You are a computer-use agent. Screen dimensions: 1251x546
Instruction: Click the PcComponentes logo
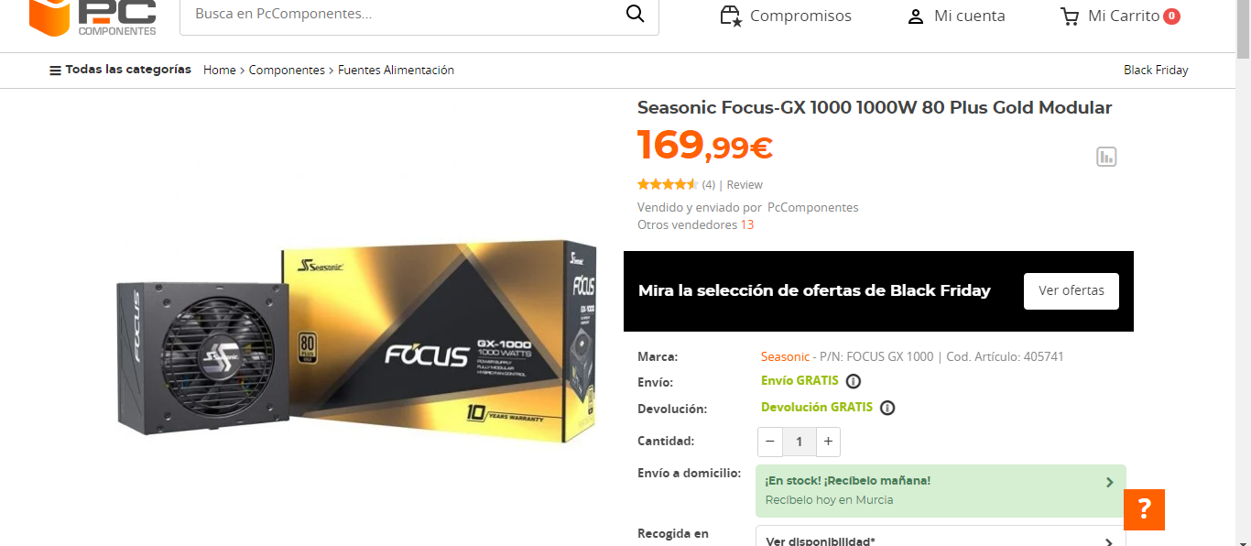point(92,17)
